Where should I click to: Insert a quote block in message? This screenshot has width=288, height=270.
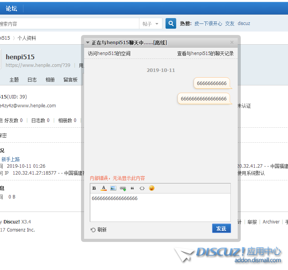tap(132, 188)
